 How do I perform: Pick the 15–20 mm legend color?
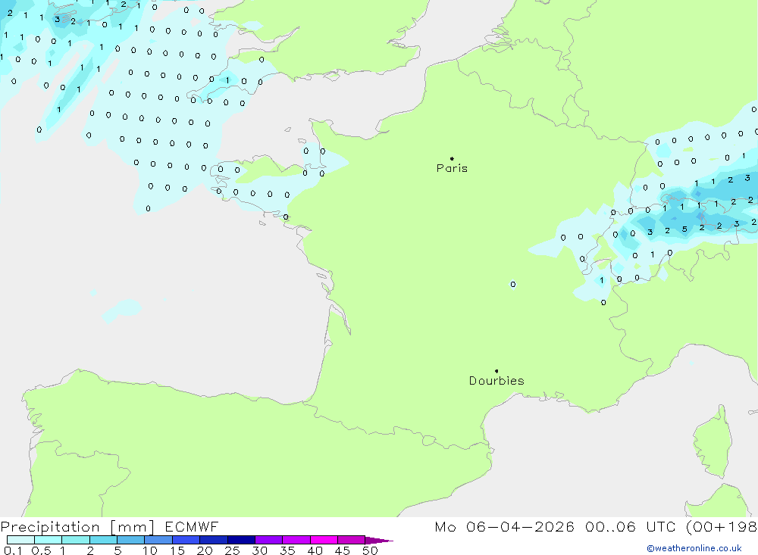coord(186,540)
